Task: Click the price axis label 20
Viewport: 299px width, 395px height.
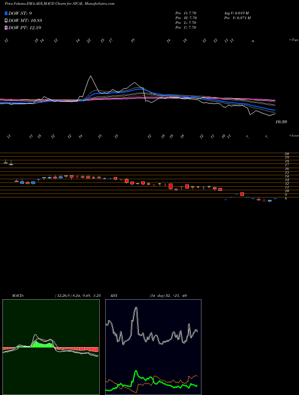Action: pos(287,154)
